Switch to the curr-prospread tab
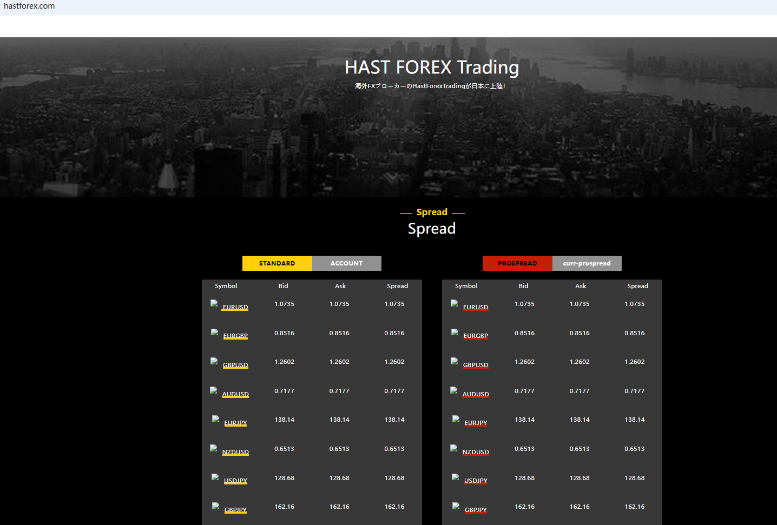The image size is (777, 525). pyautogui.click(x=587, y=263)
